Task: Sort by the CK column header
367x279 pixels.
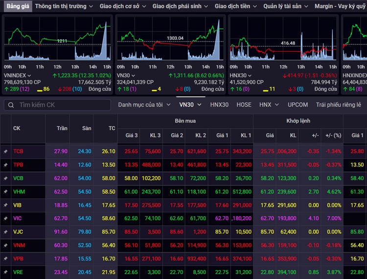Action: tap(17, 128)
